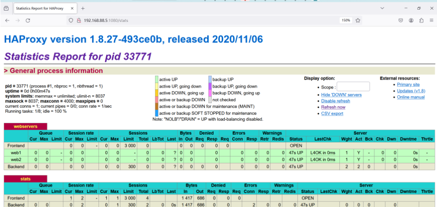Open the CSV export link
The height and width of the screenshot is (207, 437).
332,114
